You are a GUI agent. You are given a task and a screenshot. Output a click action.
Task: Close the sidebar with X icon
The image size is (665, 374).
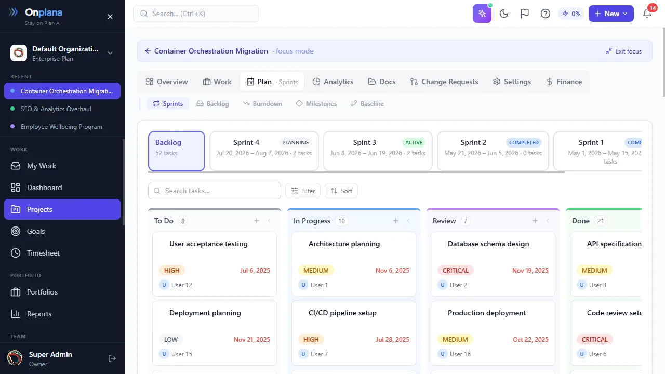point(110,17)
